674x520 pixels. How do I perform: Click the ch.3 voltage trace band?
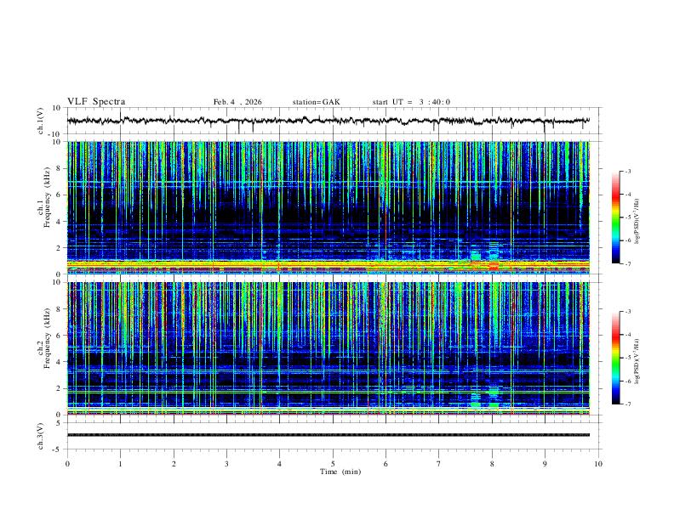click(x=328, y=435)
